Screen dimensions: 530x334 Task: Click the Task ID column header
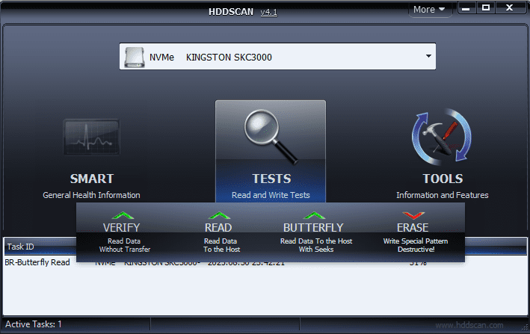coord(40,247)
